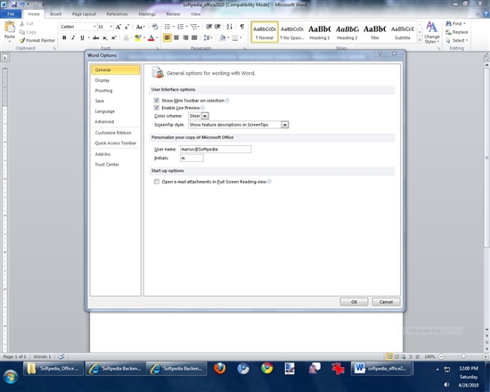Uncheck Show Mini Toolbar on selection
The height and width of the screenshot is (392, 490).
pyautogui.click(x=157, y=101)
